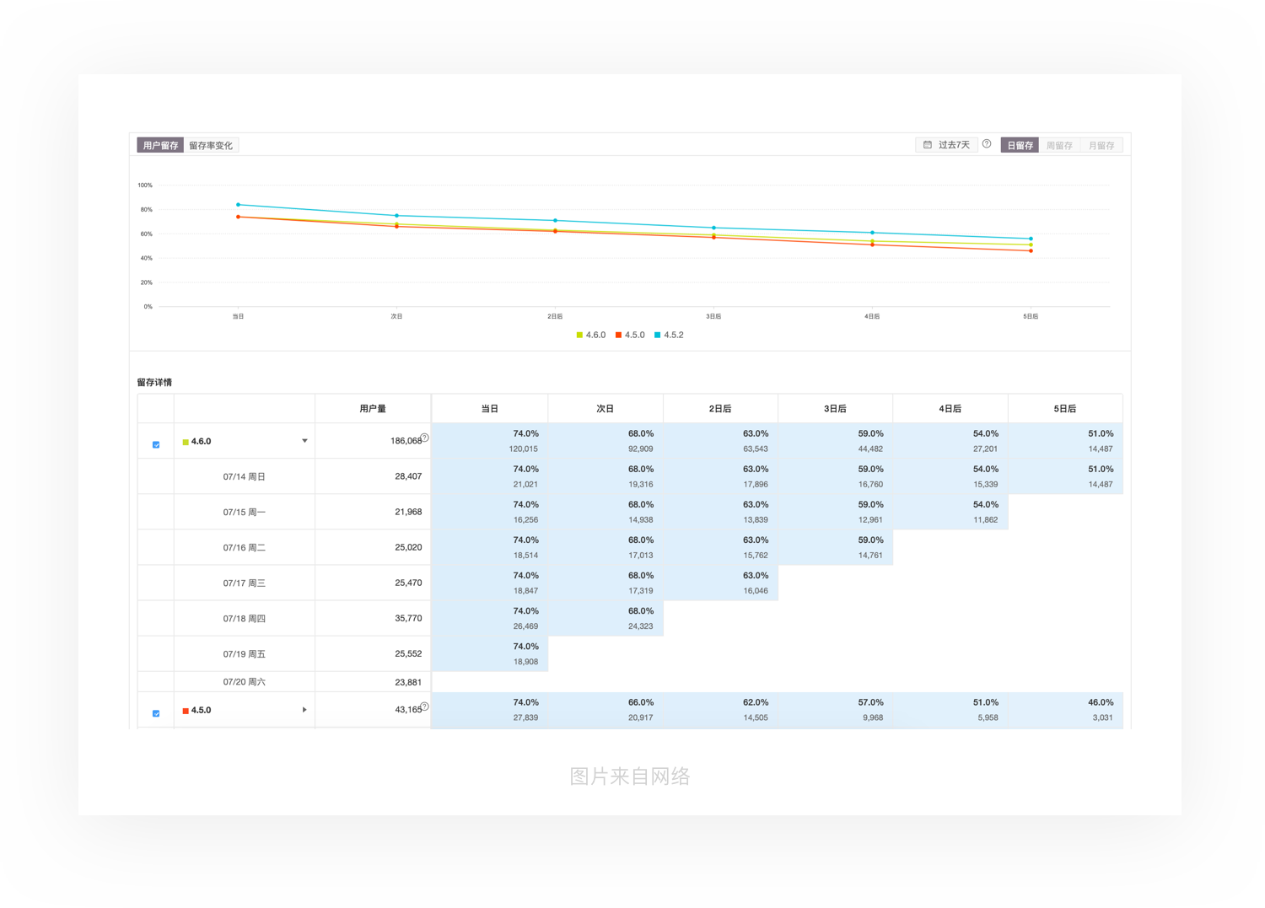This screenshot has height=908, width=1265.
Task: Click the 25,020 user count cell
Action: 373,547
